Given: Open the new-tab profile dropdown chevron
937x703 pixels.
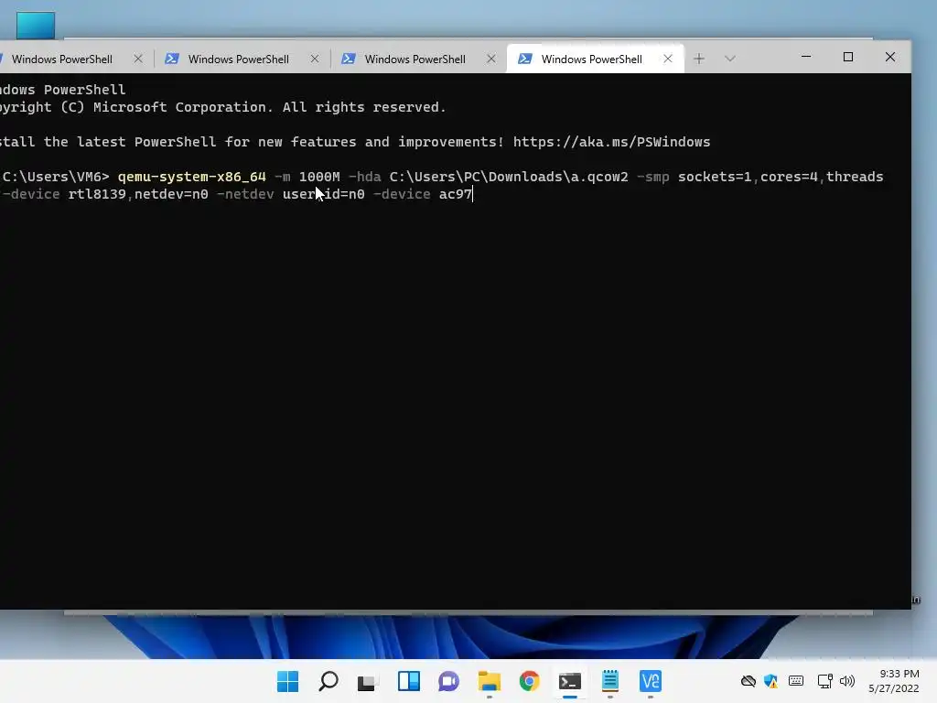Looking at the screenshot, I should [x=729, y=59].
